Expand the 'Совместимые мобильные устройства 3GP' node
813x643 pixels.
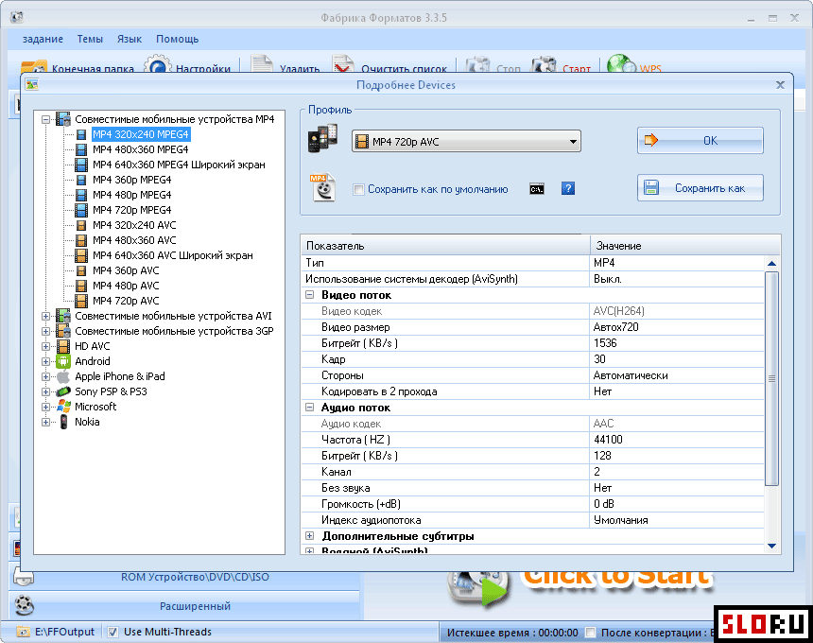[45, 331]
